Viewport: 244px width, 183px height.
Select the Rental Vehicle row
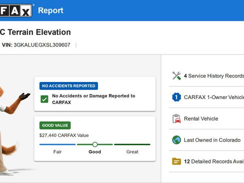[x=206, y=118]
